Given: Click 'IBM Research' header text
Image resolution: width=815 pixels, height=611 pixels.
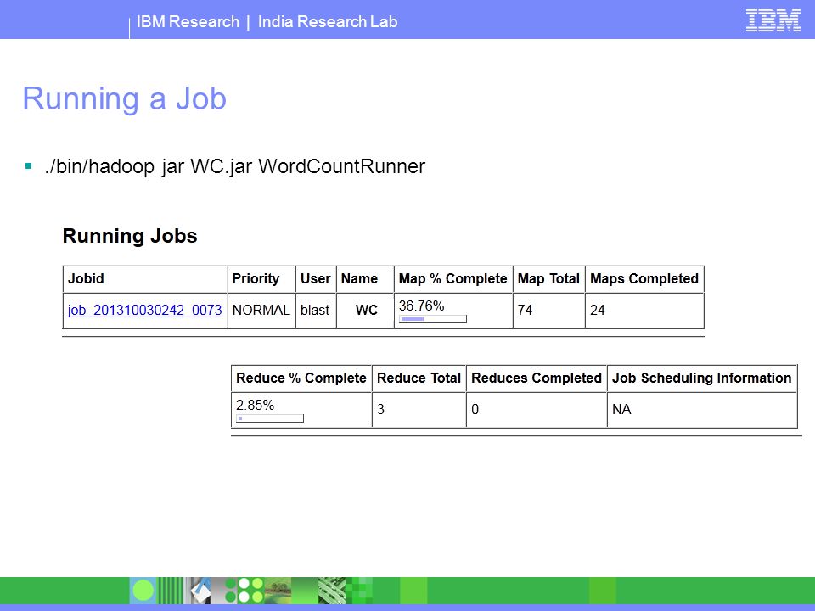Looking at the screenshot, I should 188,22.
